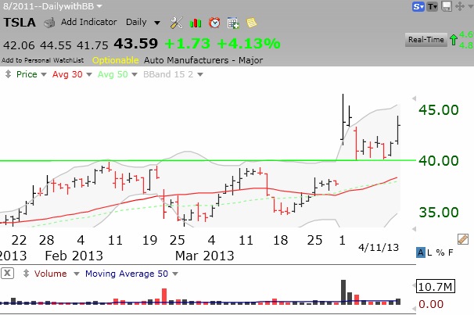Click the +1.73 net change value
This screenshot has height=315, width=474.
click(188, 44)
